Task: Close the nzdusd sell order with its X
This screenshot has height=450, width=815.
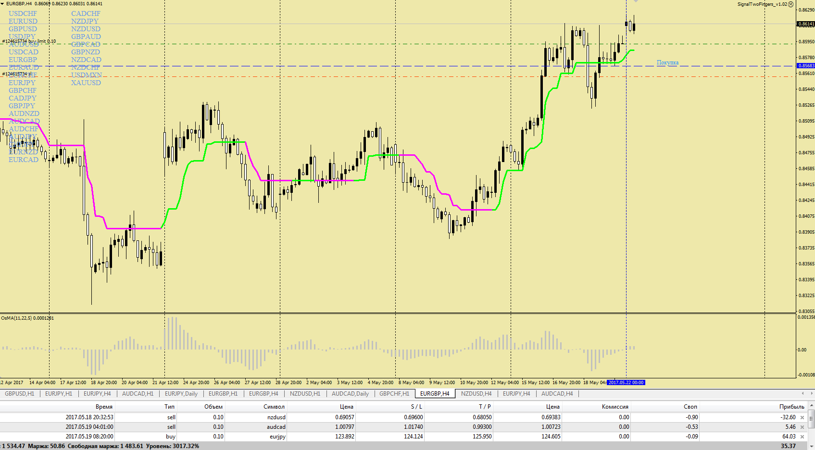Action: 802,417
